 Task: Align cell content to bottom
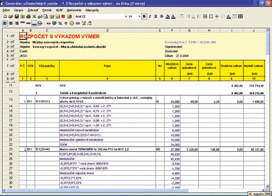[x=34, y=23]
